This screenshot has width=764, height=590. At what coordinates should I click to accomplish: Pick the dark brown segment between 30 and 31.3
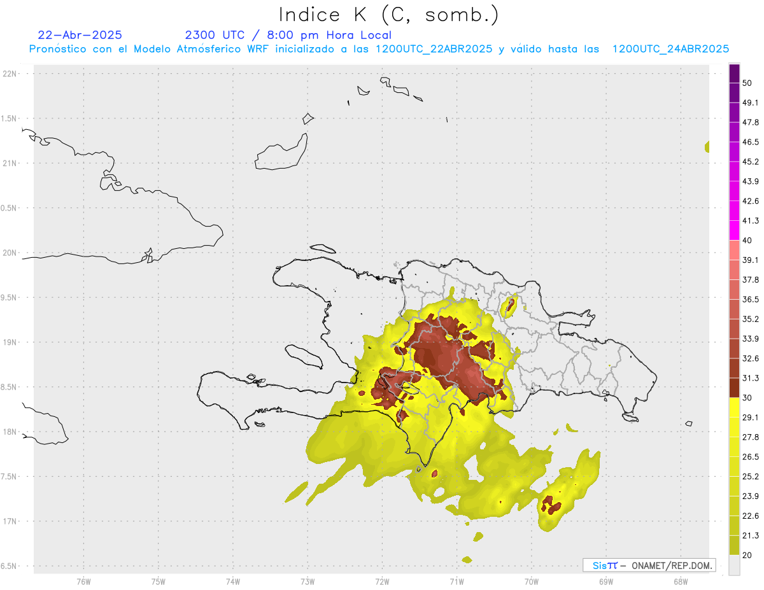click(734, 388)
